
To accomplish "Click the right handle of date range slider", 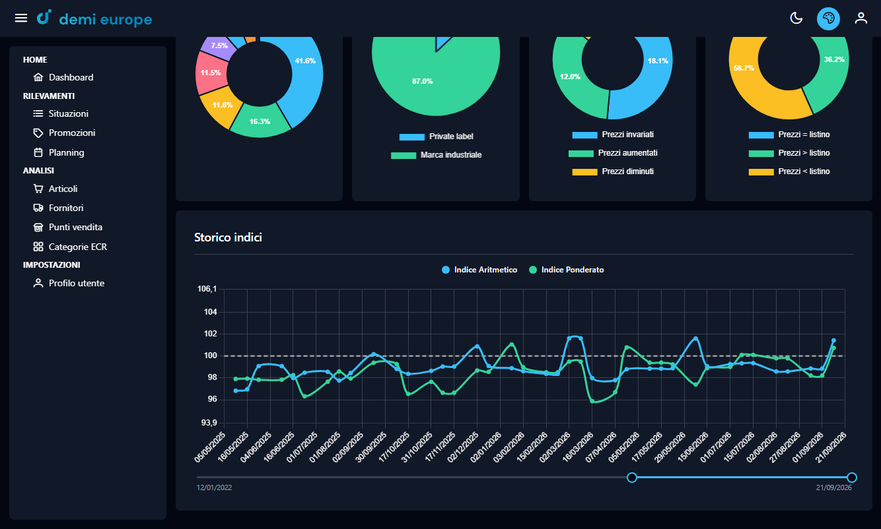I will coord(852,477).
